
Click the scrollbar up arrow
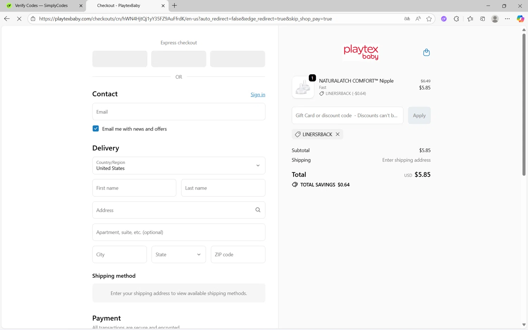pyautogui.click(x=524, y=30)
